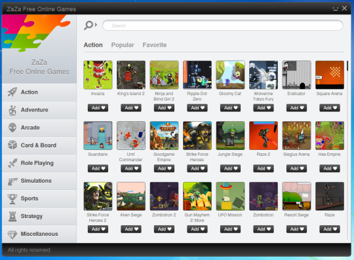The image size is (354, 260).
Task: Open the Unit Commander thumbnail
Action: pos(131,136)
